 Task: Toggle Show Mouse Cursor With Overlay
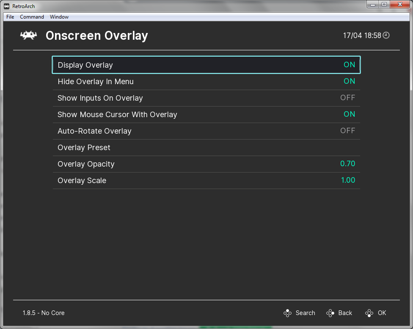pyautogui.click(x=206, y=114)
